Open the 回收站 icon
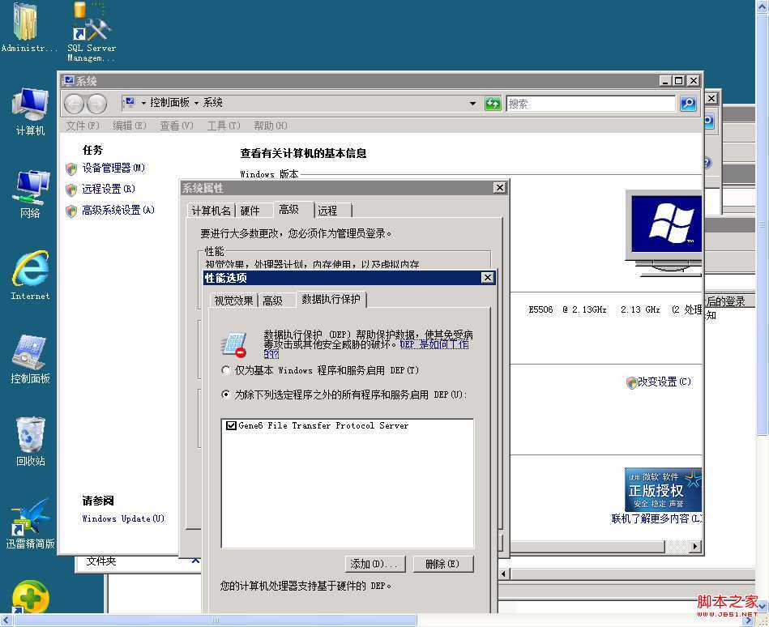This screenshot has width=769, height=627. click(29, 437)
